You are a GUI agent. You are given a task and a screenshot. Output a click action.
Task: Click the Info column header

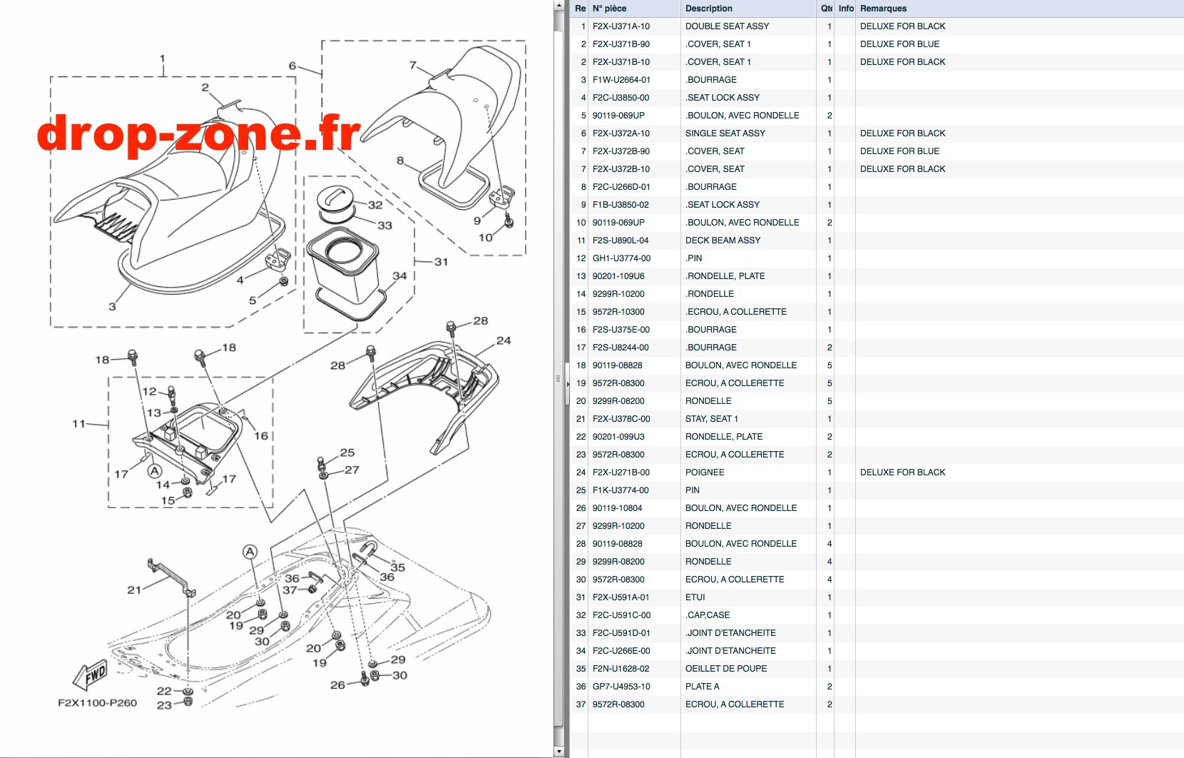click(x=845, y=9)
